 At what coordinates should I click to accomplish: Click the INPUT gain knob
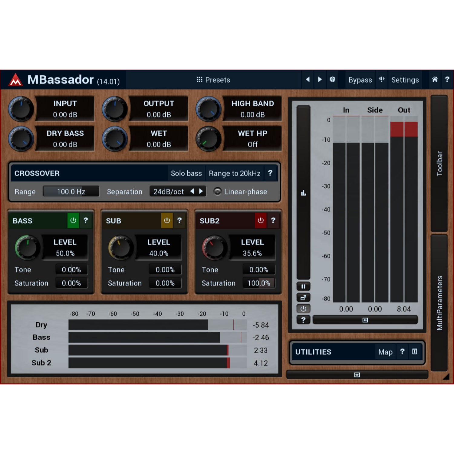coord(21,109)
